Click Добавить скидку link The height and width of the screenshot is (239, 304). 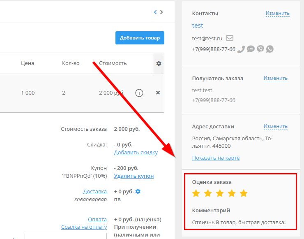tap(136, 153)
